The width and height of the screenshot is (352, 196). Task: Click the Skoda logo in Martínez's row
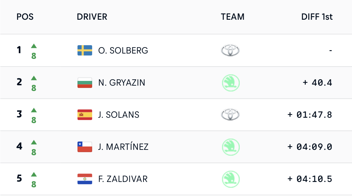[230, 147]
